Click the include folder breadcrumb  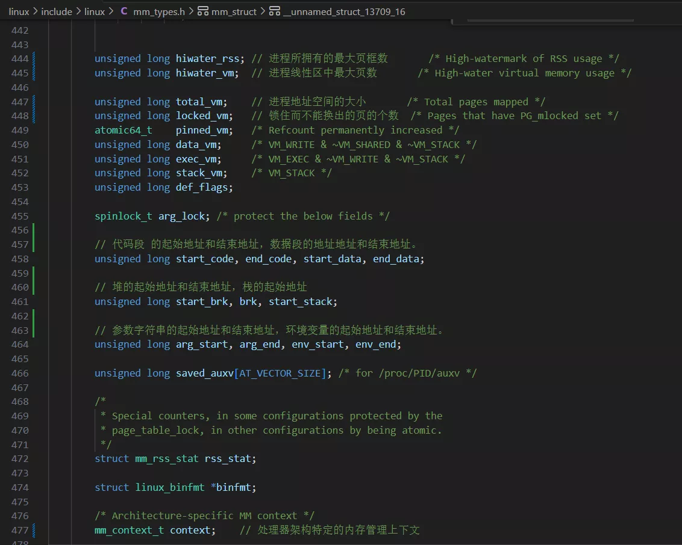(57, 11)
